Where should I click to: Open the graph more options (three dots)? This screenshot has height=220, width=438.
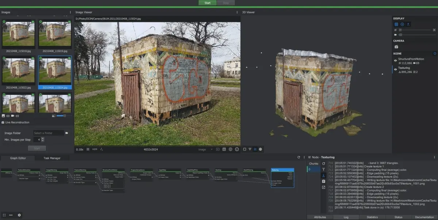11,215
